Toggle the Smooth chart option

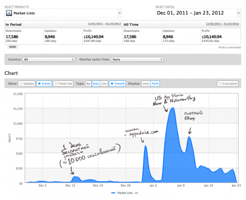(117, 83)
